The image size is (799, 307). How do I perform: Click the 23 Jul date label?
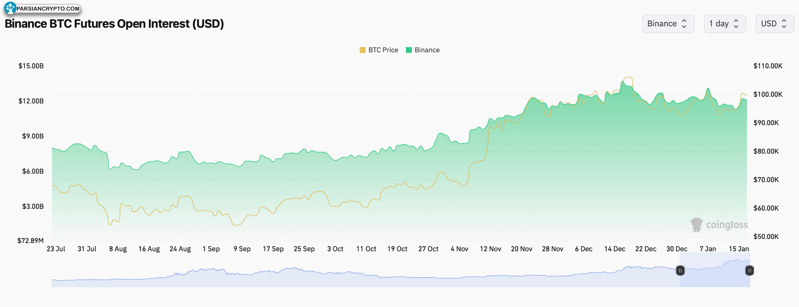(x=56, y=249)
